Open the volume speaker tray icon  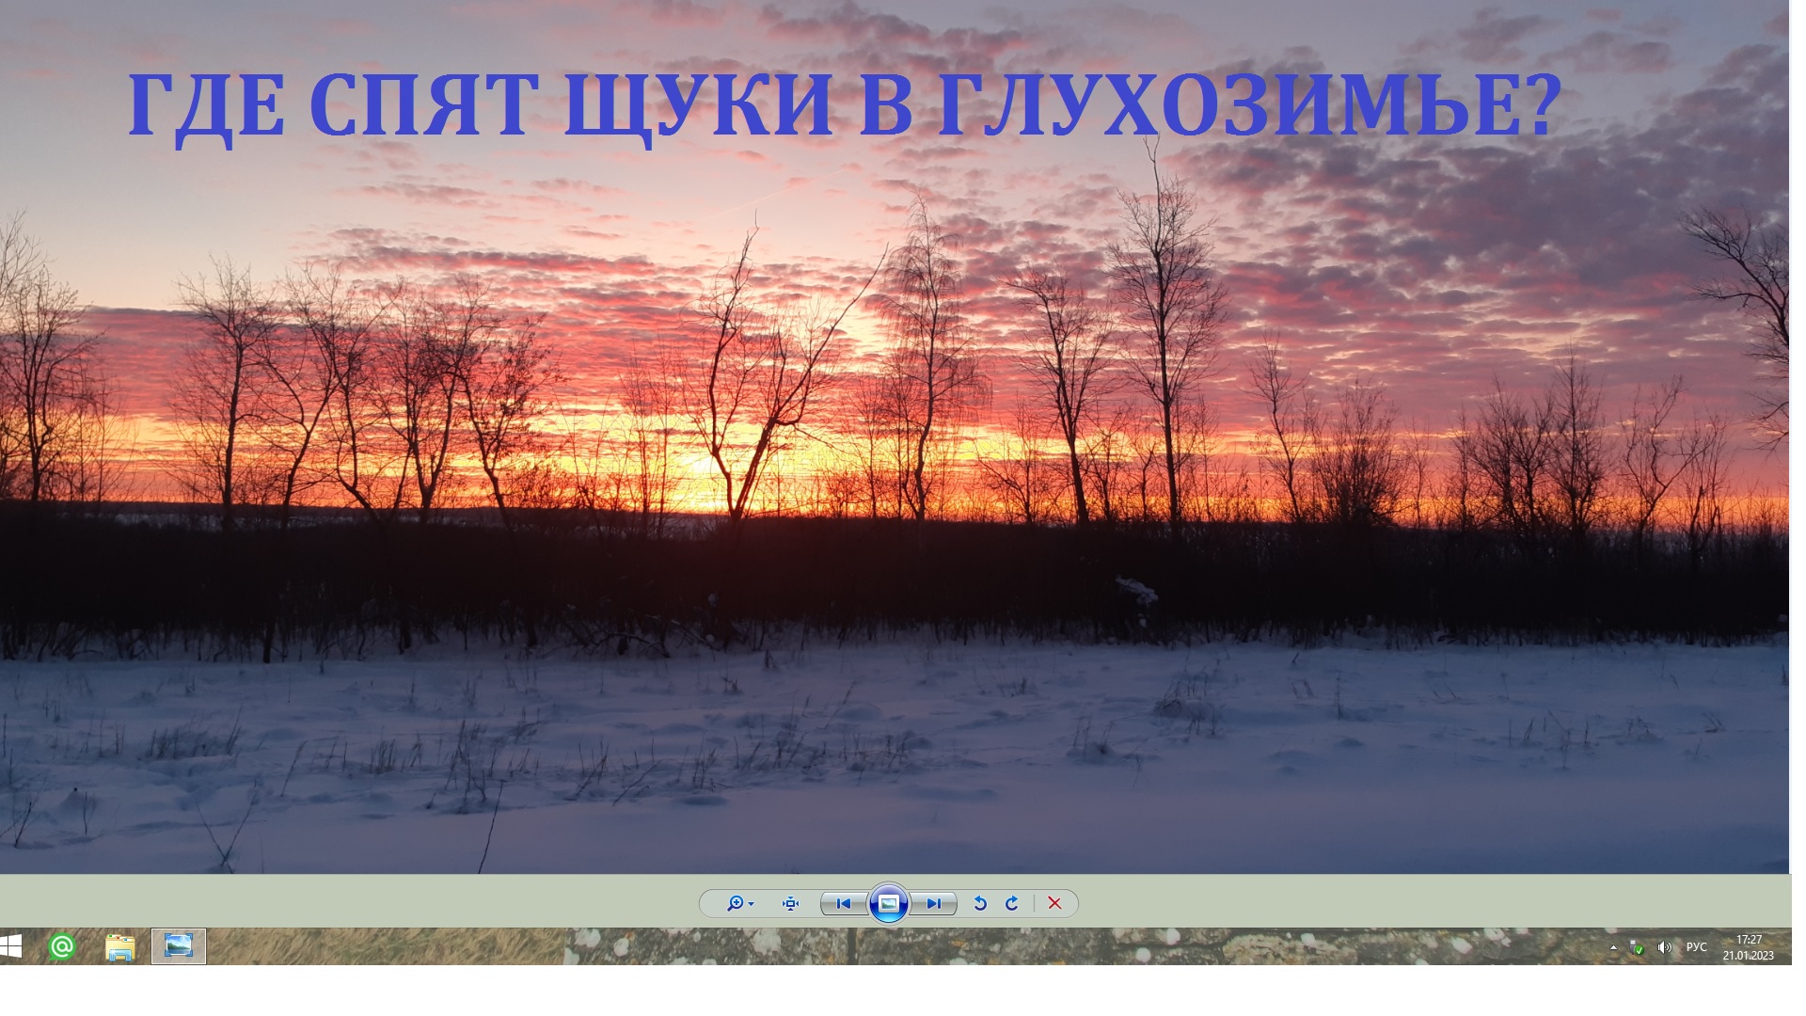click(1665, 948)
